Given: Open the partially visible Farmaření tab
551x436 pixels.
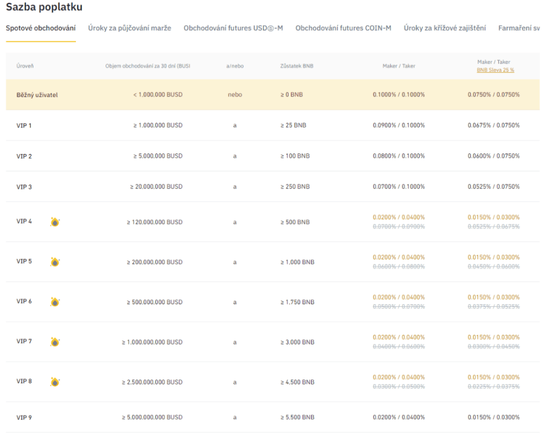Looking at the screenshot, I should pos(519,28).
